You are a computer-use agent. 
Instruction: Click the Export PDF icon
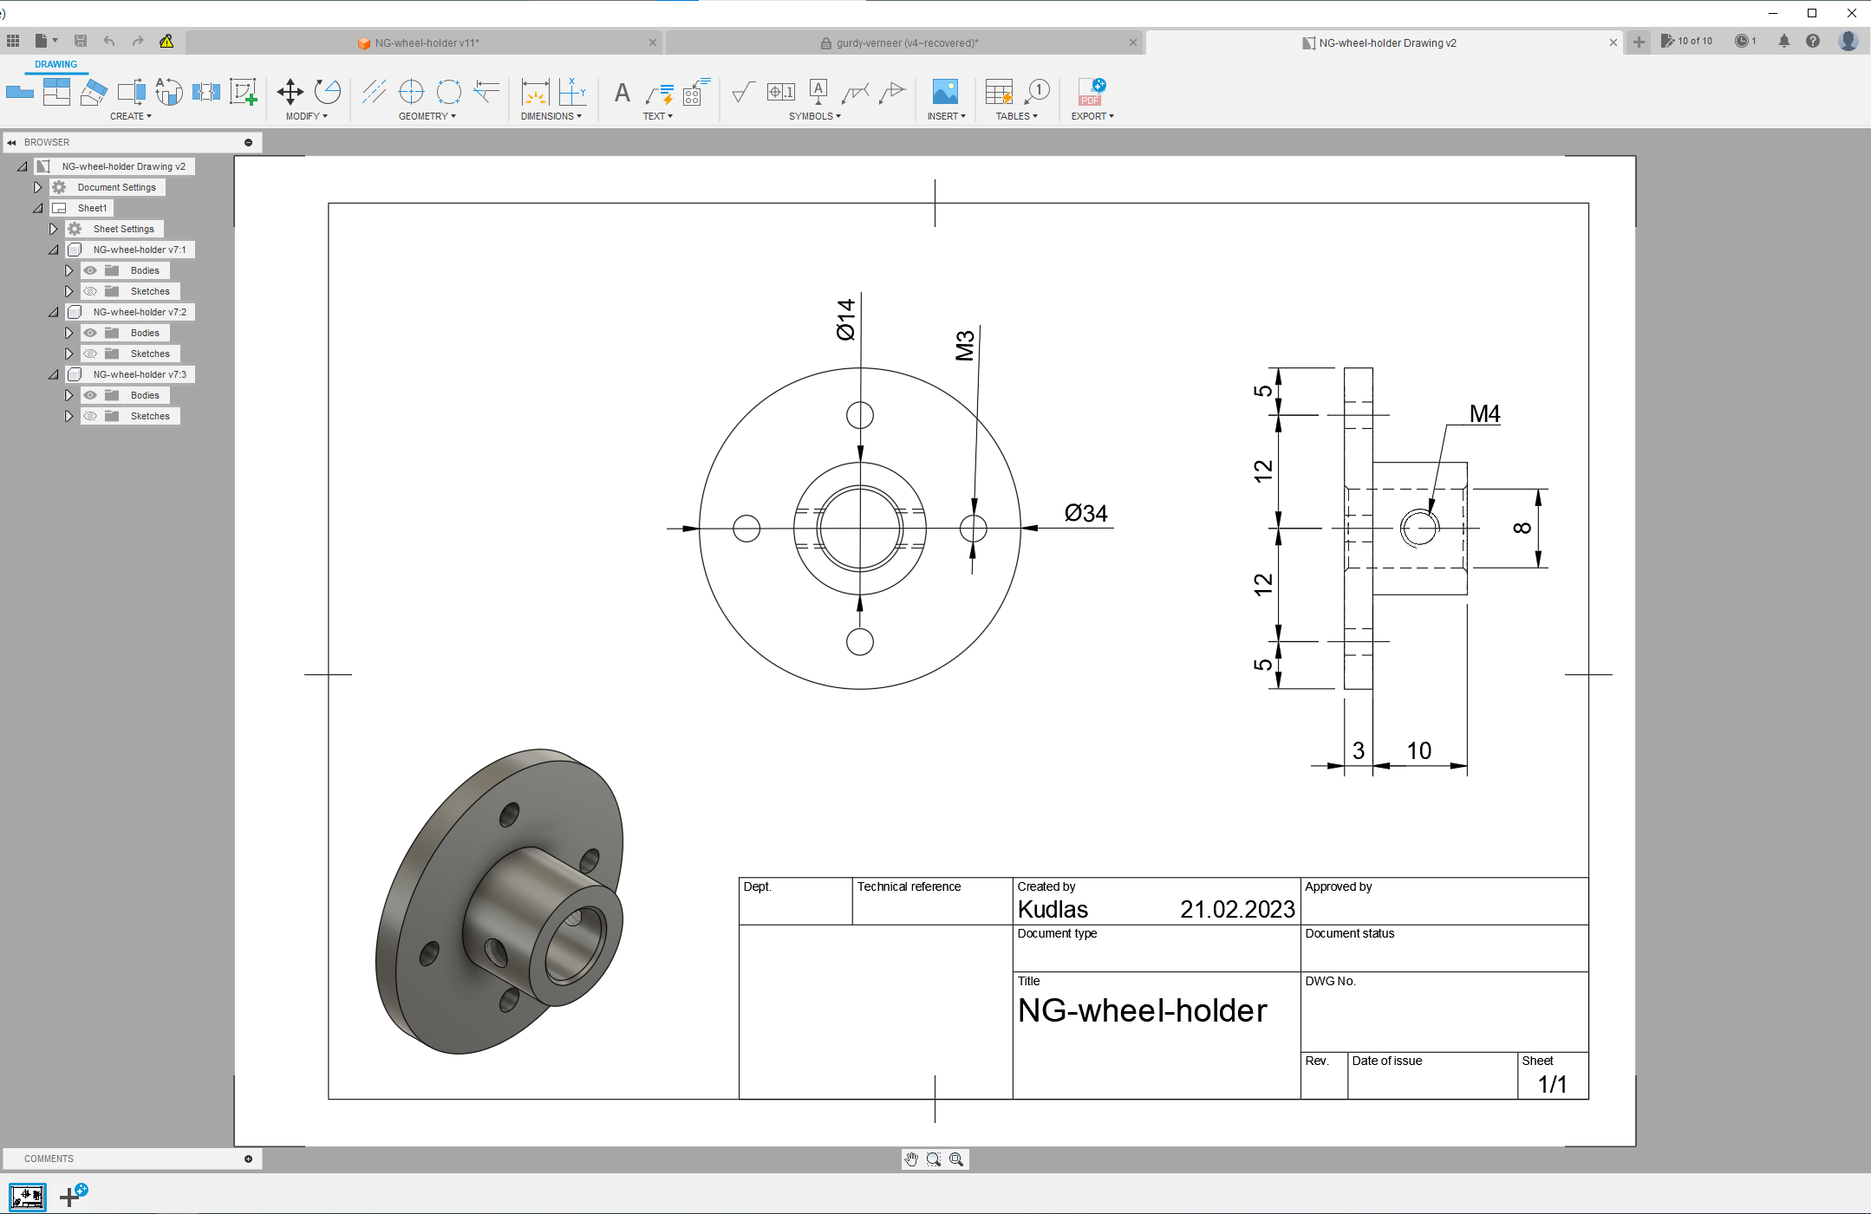(x=1091, y=92)
